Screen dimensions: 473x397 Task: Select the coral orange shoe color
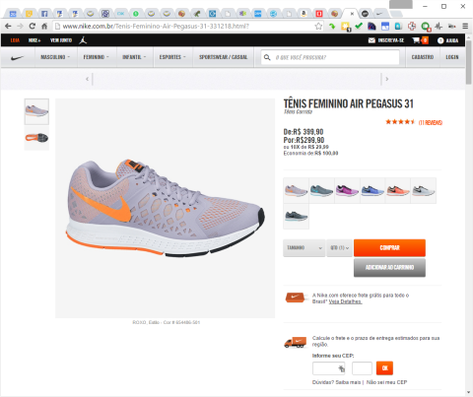pyautogui.click(x=398, y=190)
